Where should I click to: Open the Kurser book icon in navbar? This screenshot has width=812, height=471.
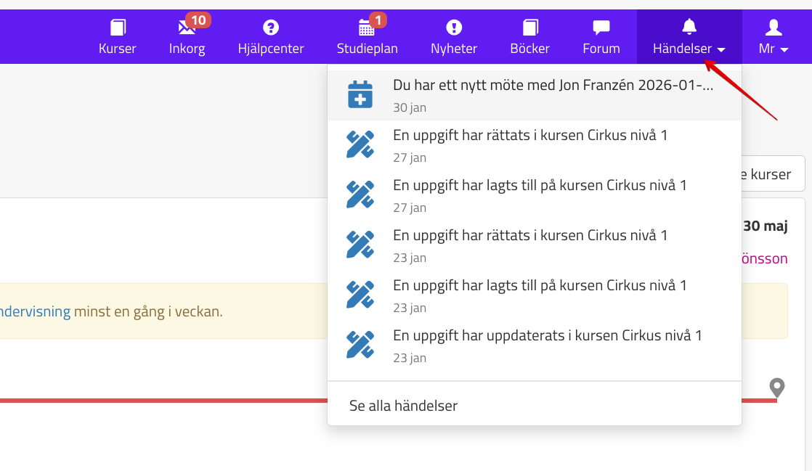(117, 28)
